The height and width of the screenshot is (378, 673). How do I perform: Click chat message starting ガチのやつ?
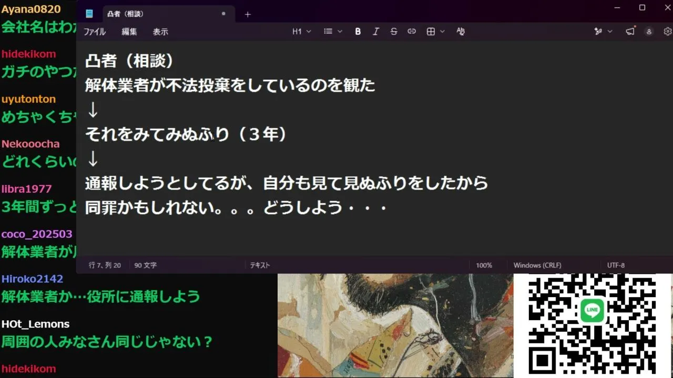click(39, 71)
